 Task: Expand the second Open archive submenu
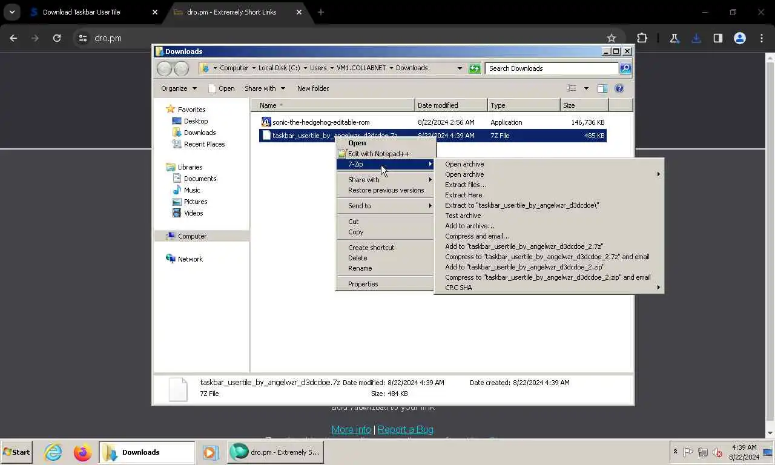tap(549, 174)
